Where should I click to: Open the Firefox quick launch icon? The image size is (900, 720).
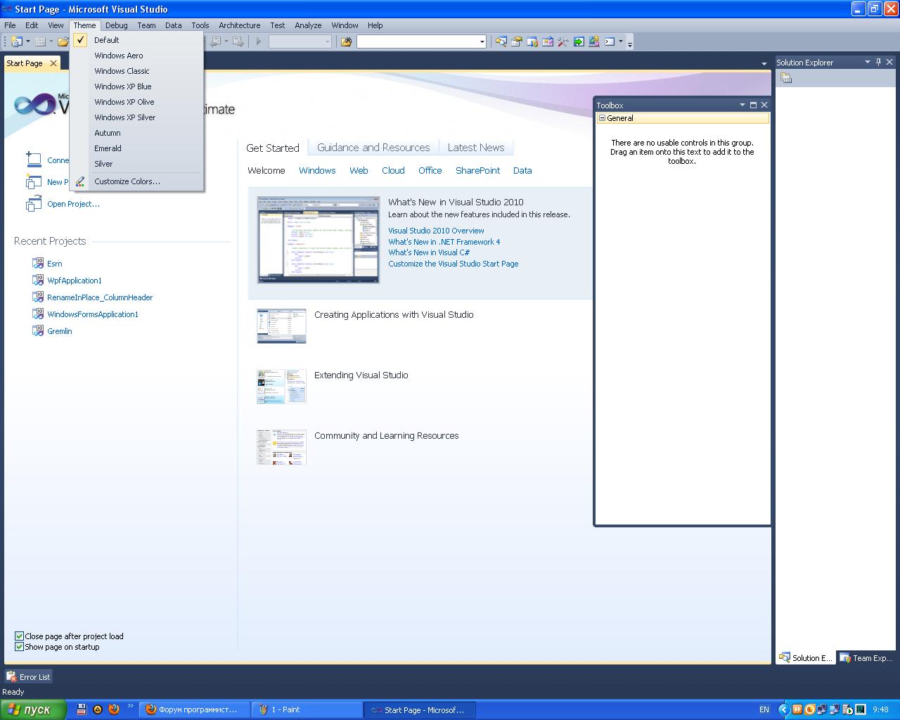coord(114,709)
